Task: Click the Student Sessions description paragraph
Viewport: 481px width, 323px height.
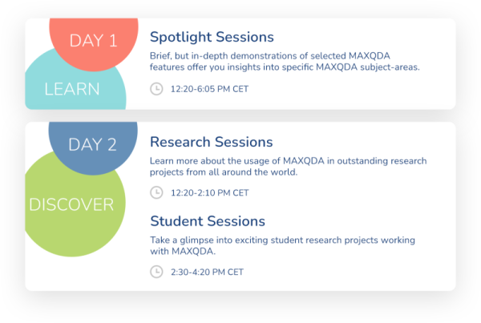Action: (x=282, y=246)
